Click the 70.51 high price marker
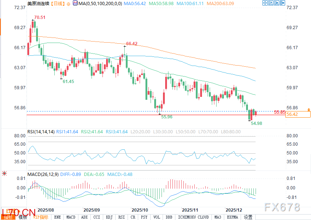This screenshot has height=220, width=311. click(x=40, y=17)
